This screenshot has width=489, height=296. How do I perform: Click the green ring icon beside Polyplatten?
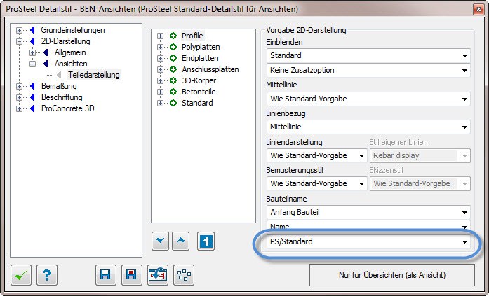[173, 47]
